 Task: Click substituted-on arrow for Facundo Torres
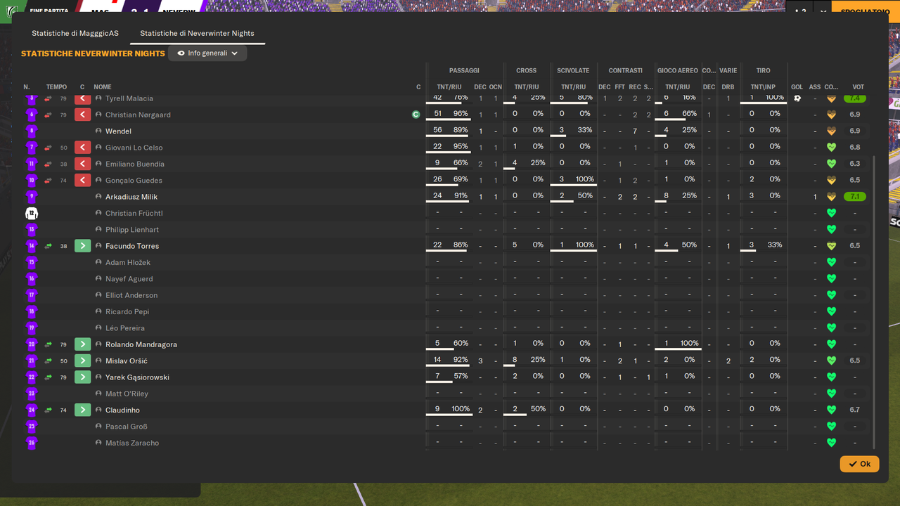click(83, 246)
